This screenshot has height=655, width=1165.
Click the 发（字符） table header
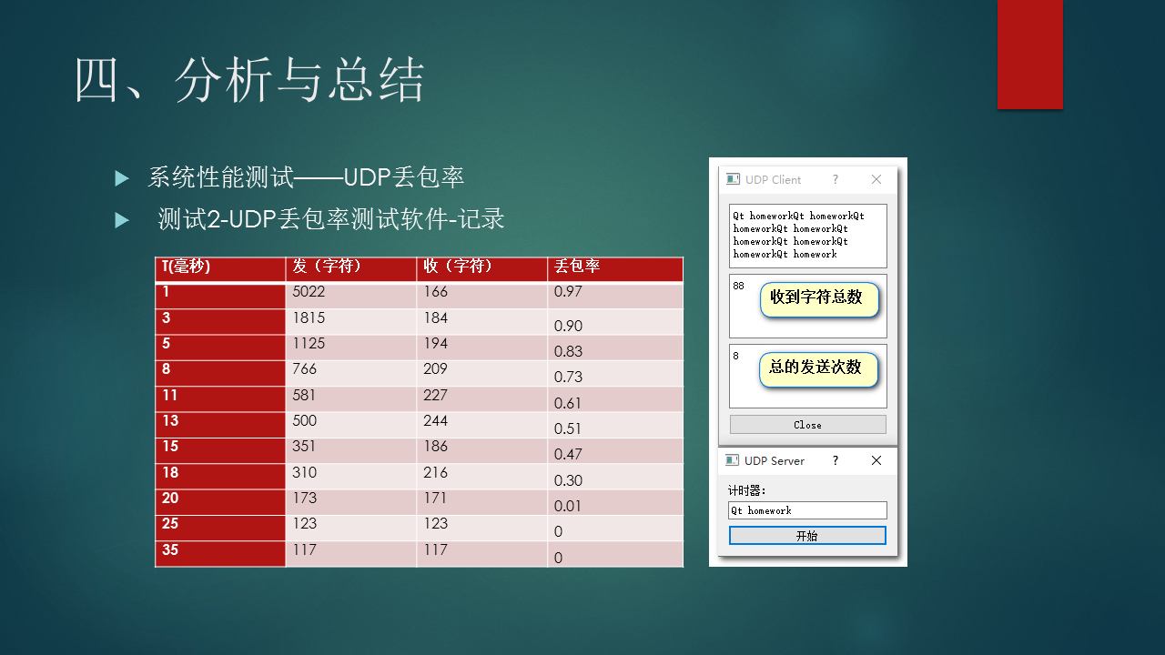click(351, 270)
